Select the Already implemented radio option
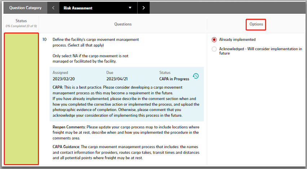307x169 pixels. (214, 40)
